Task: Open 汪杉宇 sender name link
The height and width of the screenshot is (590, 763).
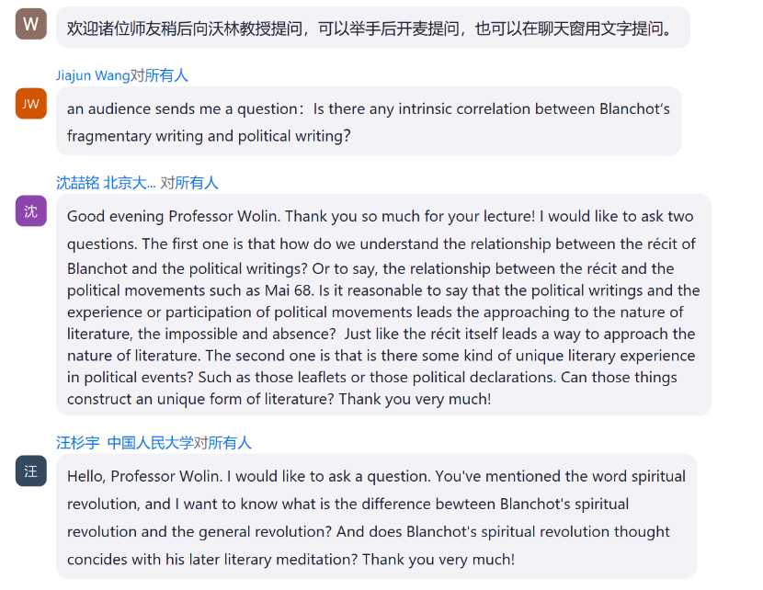Action: point(78,443)
